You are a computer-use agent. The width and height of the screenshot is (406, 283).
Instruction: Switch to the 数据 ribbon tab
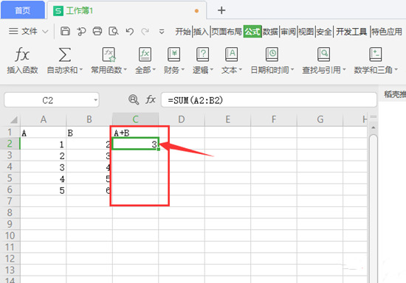(270, 32)
